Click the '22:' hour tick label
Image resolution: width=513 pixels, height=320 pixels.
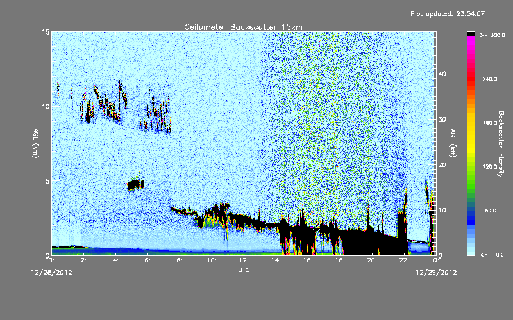(x=404, y=260)
